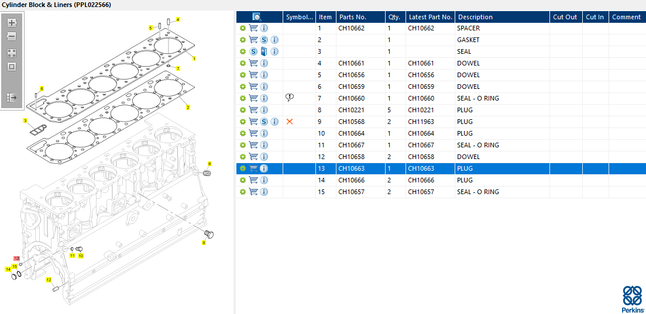Screen dimensions: 646x314
Task: Click the supersession S icon for item 9
Action: [264, 122]
